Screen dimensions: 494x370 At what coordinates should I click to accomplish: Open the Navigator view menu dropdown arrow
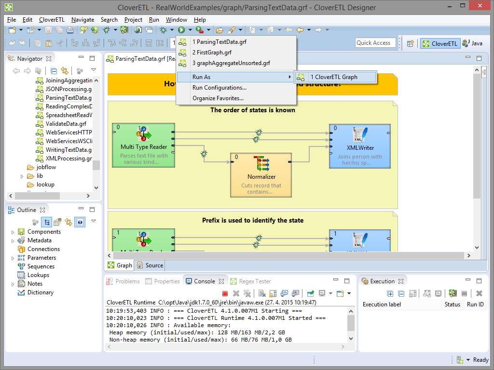pyautogui.click(x=93, y=70)
